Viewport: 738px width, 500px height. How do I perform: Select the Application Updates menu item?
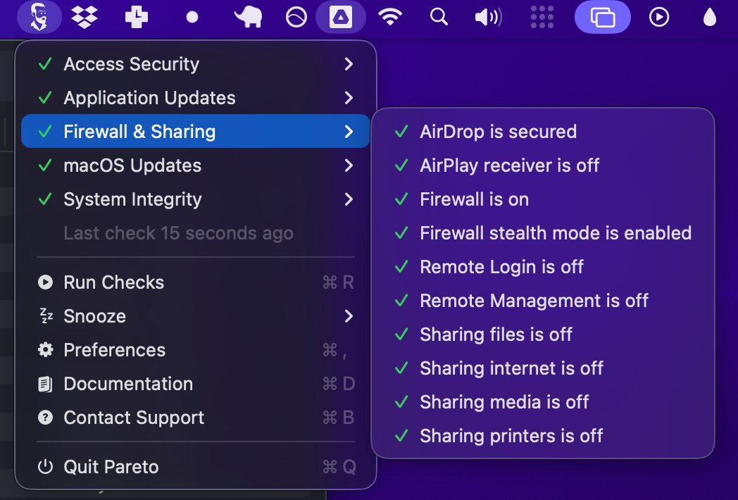pos(195,98)
